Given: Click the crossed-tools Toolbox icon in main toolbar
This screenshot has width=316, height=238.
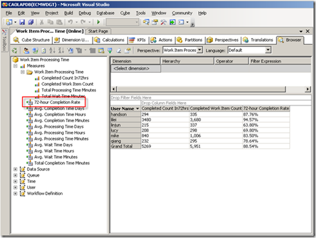Looking at the screenshot, I should coord(163,22).
